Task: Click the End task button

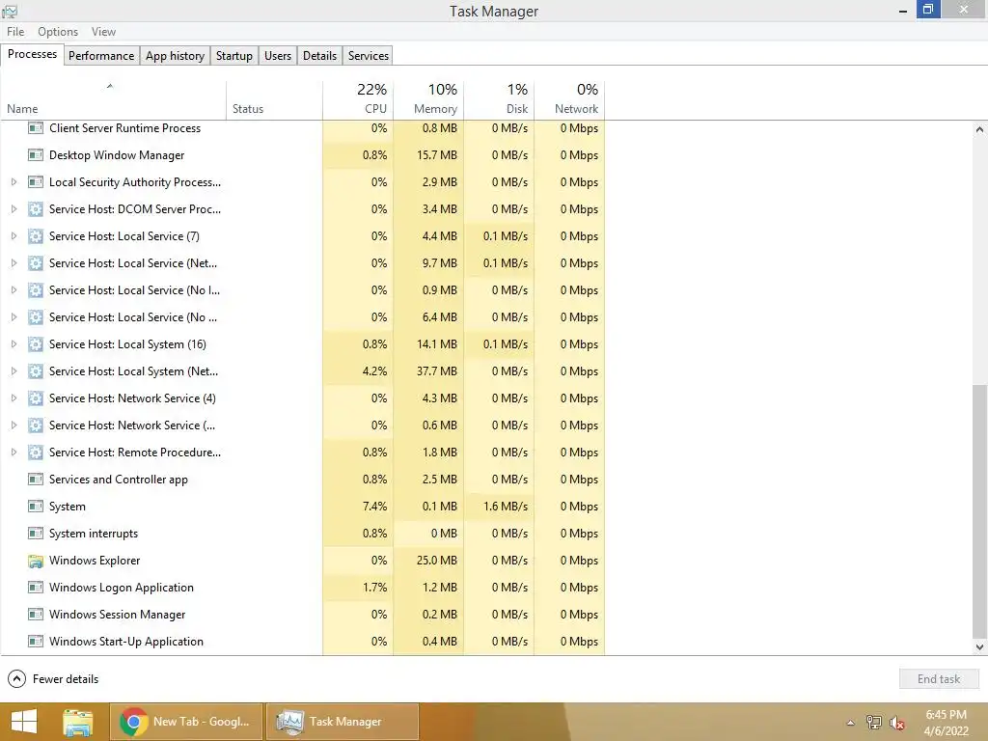Action: point(939,678)
